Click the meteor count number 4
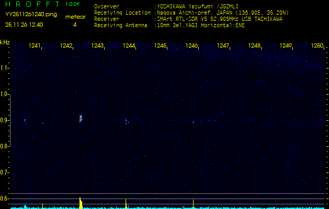The image size is (329, 209). click(75, 24)
